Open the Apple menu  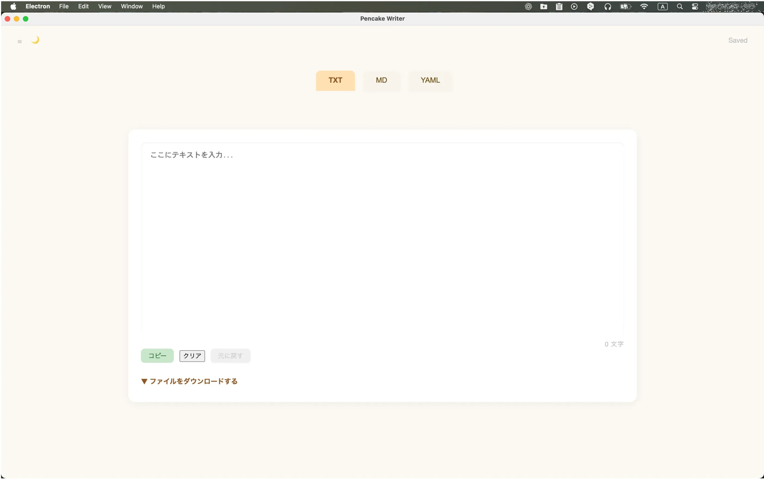pos(13,6)
